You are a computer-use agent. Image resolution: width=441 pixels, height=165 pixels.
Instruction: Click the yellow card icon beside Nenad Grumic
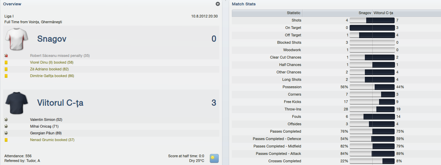(6, 140)
